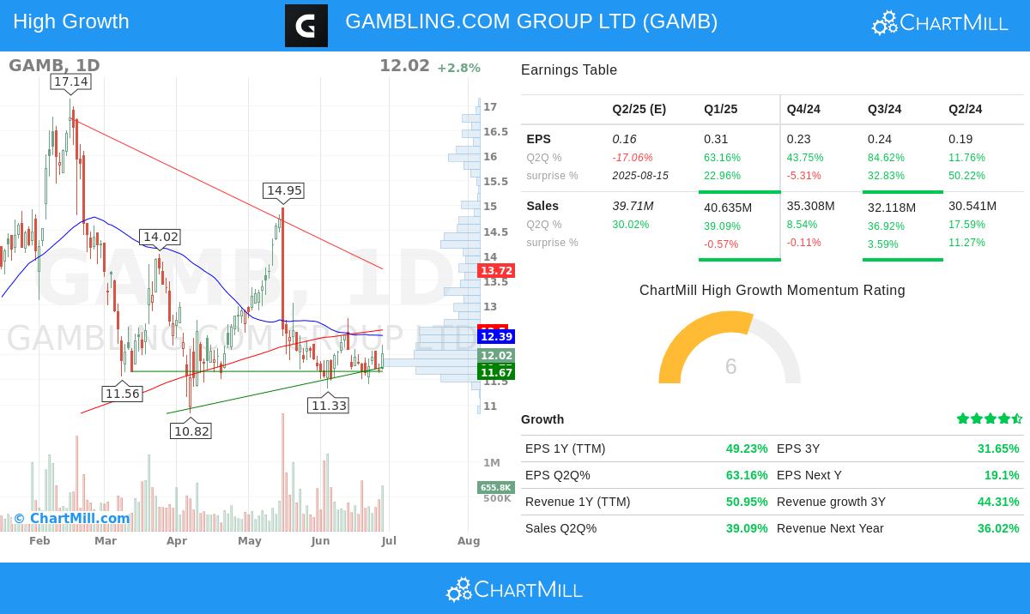
Task: Click the Revenue Next Year label
Action: (830, 528)
